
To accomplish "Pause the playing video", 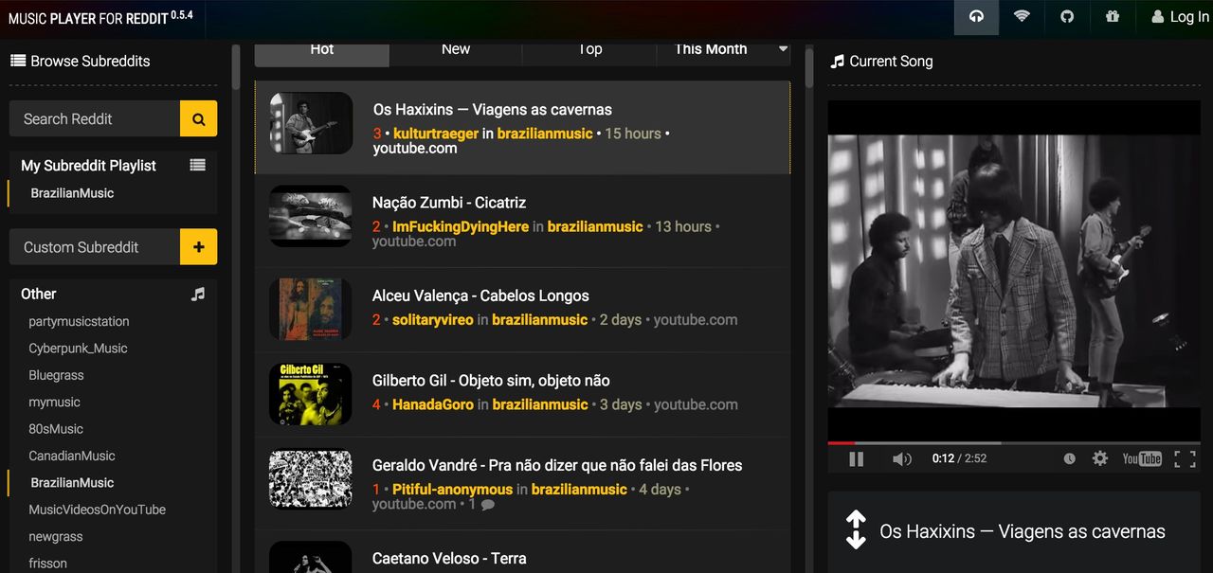I will click(x=855, y=458).
